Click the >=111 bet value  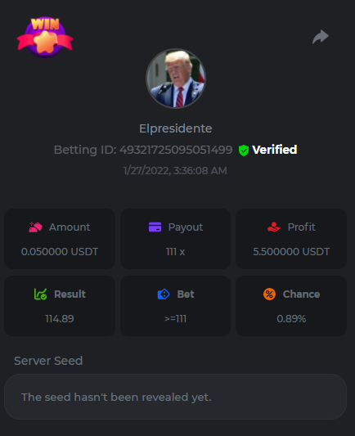tap(175, 319)
